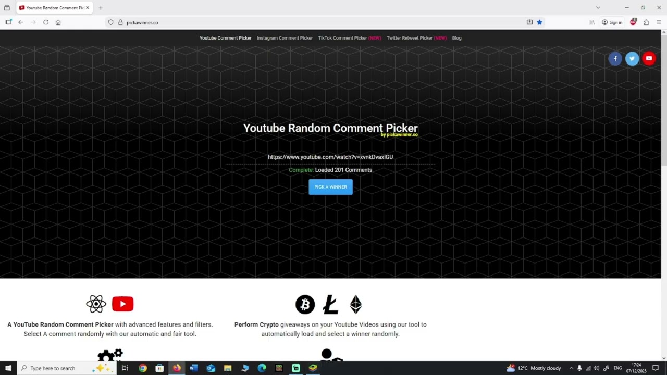This screenshot has height=375, width=667.
Task: Click the Bitcoin logo icon
Action: coord(305,305)
